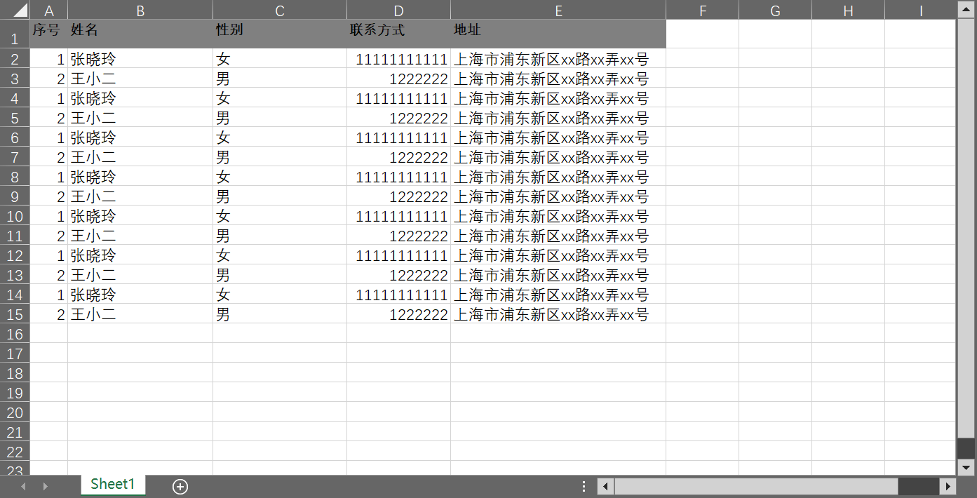Viewport: 977px width, 498px height.
Task: Select 张晓玲 in row 14
Action: coord(140,294)
